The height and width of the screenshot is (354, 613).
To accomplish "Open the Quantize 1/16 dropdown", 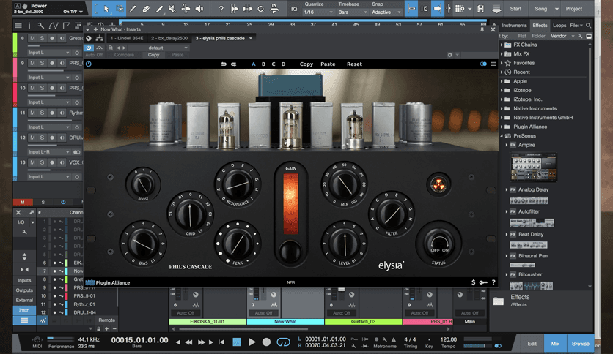I will pyautogui.click(x=319, y=12).
